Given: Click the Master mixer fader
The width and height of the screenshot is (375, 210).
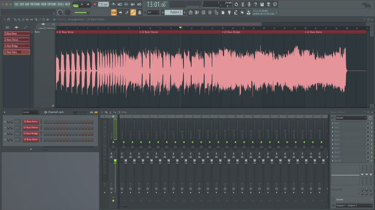Looking at the screenshot, I should tap(115, 161).
